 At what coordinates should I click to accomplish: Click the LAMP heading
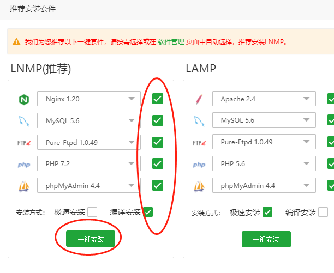click(x=201, y=69)
